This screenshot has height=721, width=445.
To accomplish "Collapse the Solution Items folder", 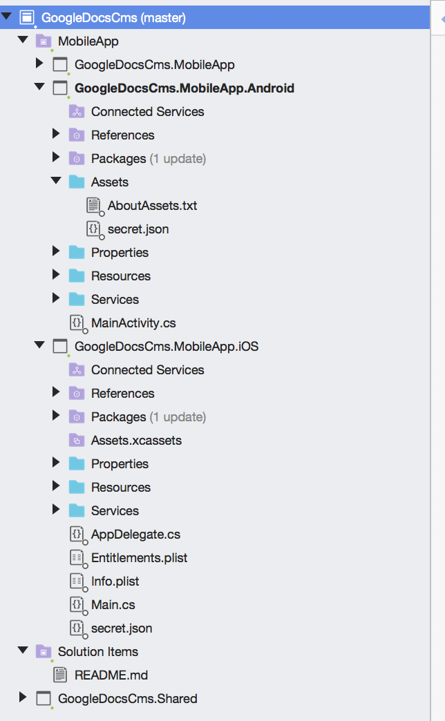I will [23, 650].
